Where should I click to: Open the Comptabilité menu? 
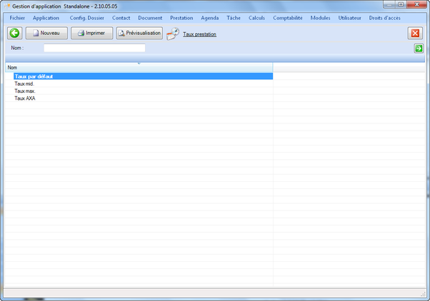[x=287, y=17]
